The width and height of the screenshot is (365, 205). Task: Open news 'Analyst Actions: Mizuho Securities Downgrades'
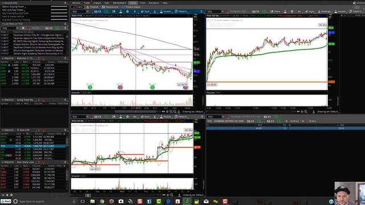39,44
